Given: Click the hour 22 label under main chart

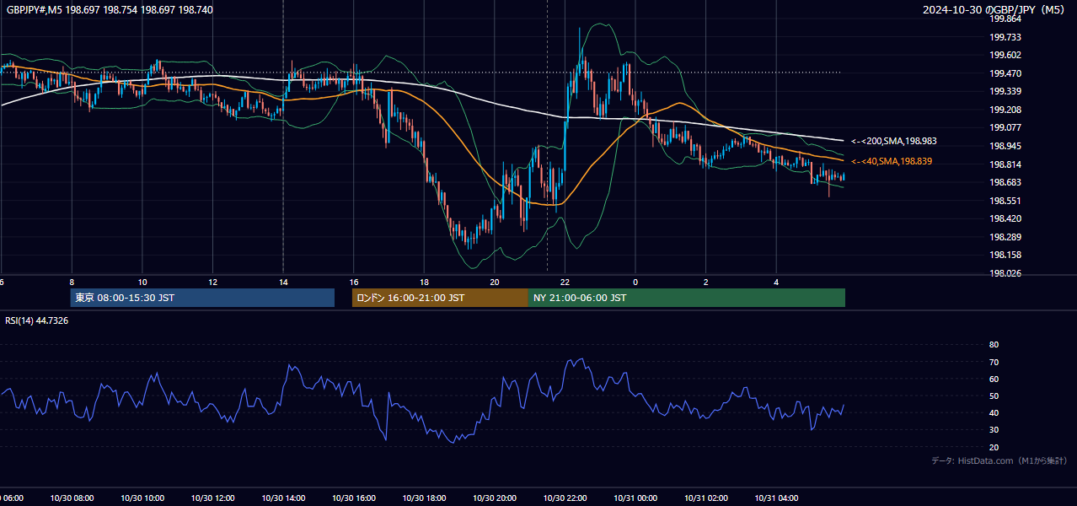Looking at the screenshot, I should tap(565, 282).
